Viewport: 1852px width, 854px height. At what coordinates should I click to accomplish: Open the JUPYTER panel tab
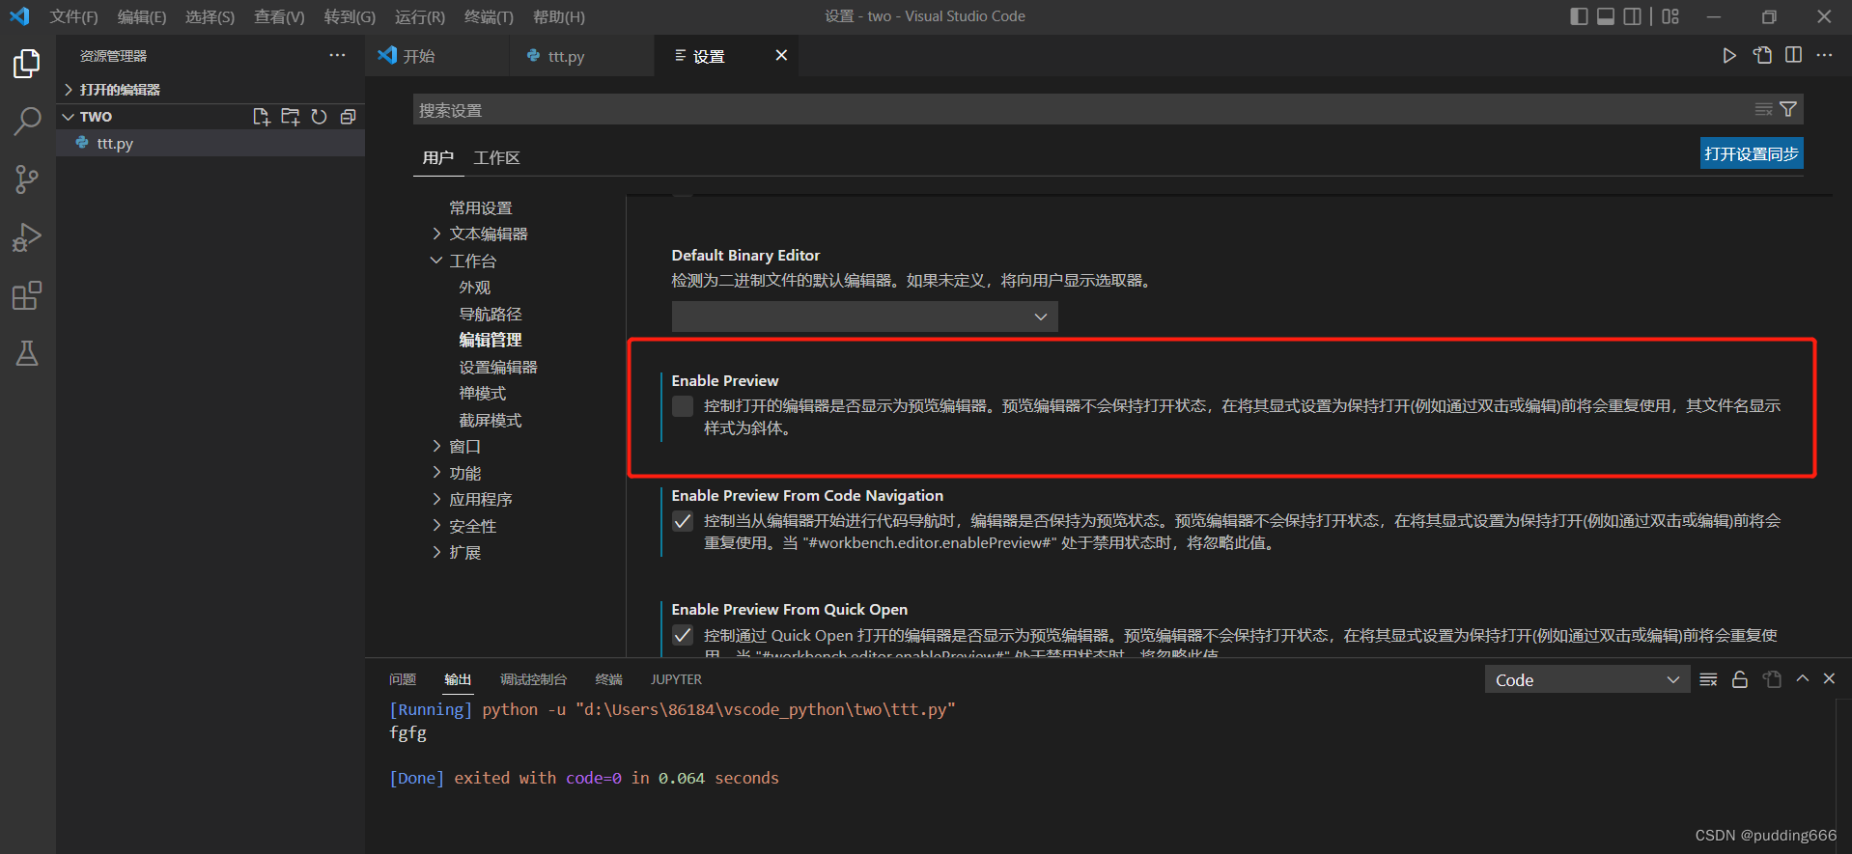coord(676,679)
